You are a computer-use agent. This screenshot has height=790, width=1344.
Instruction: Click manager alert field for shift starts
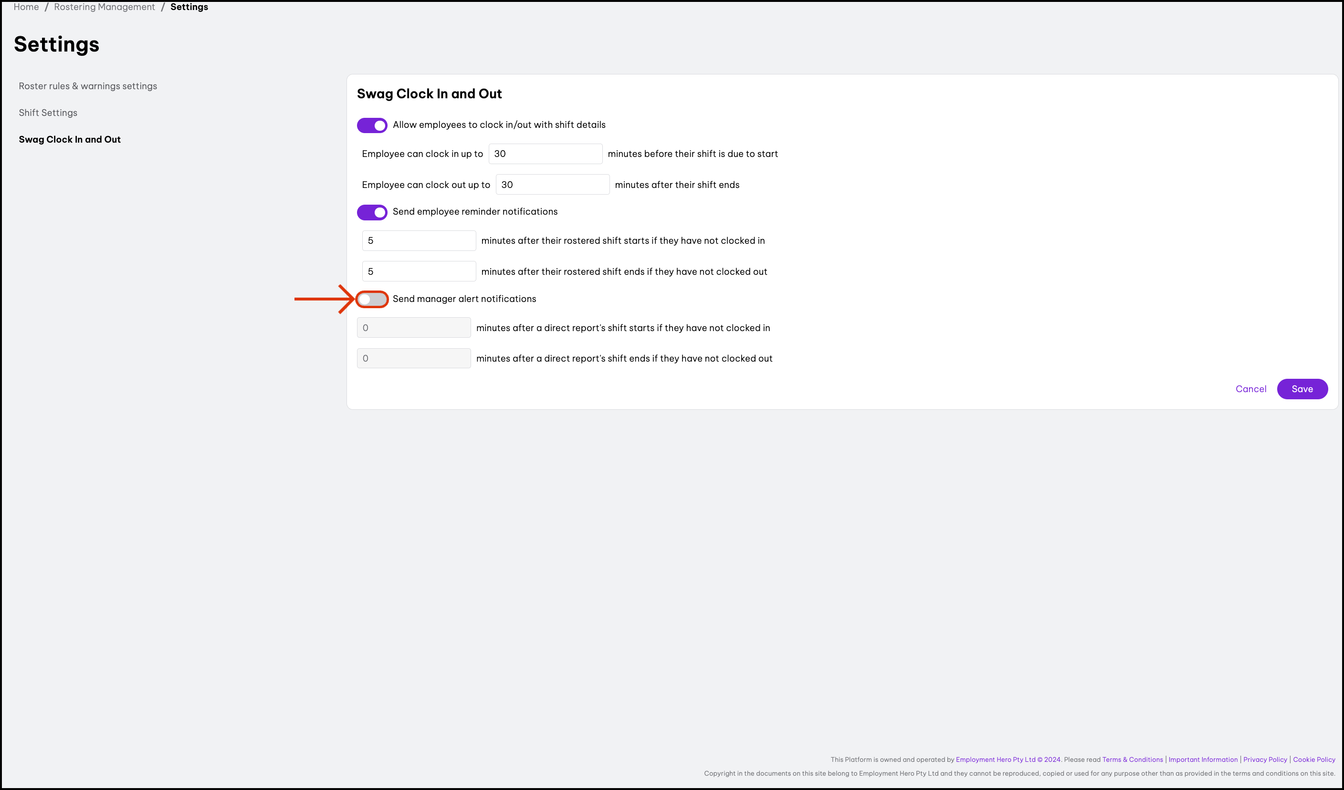pyautogui.click(x=414, y=328)
